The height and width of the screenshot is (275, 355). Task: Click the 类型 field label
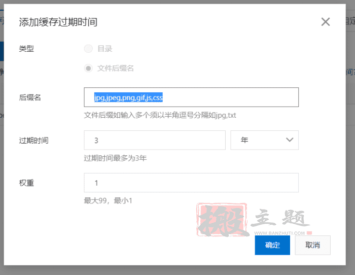pyautogui.click(x=26, y=49)
